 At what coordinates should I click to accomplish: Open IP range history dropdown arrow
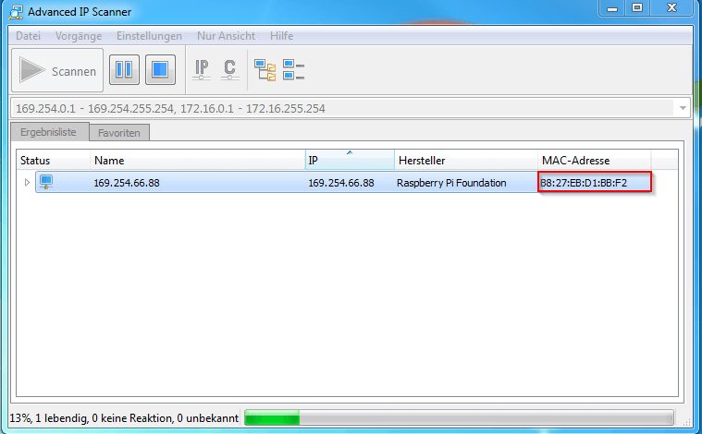point(683,108)
